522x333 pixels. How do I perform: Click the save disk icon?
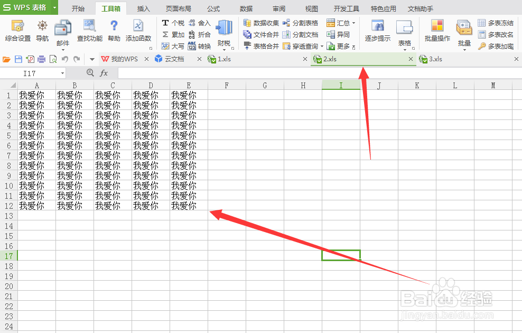pos(18,59)
